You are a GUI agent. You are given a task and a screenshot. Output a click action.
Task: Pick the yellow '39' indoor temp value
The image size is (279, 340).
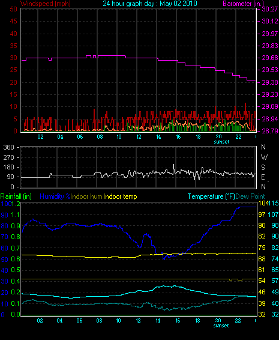(x=262, y=303)
